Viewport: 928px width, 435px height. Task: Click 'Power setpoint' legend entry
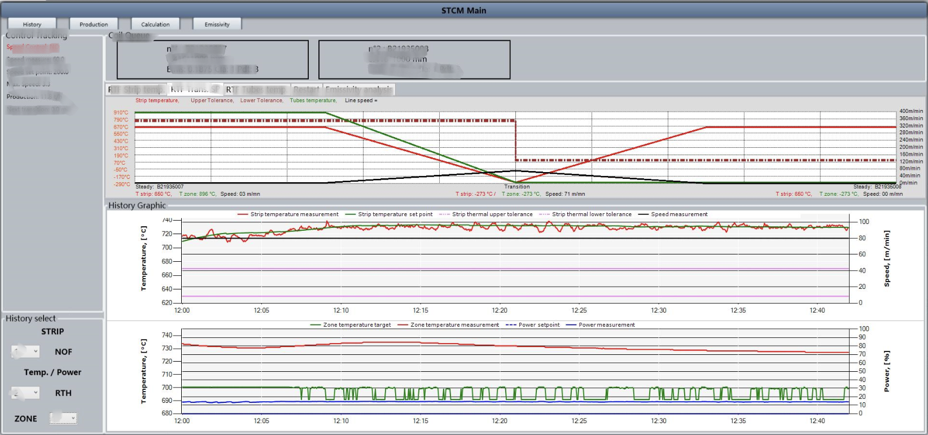click(x=533, y=325)
